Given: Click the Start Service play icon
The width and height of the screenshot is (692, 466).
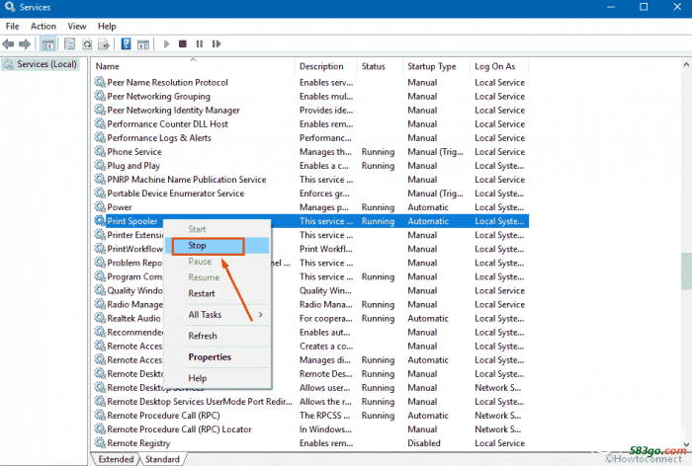Looking at the screenshot, I should pos(166,44).
